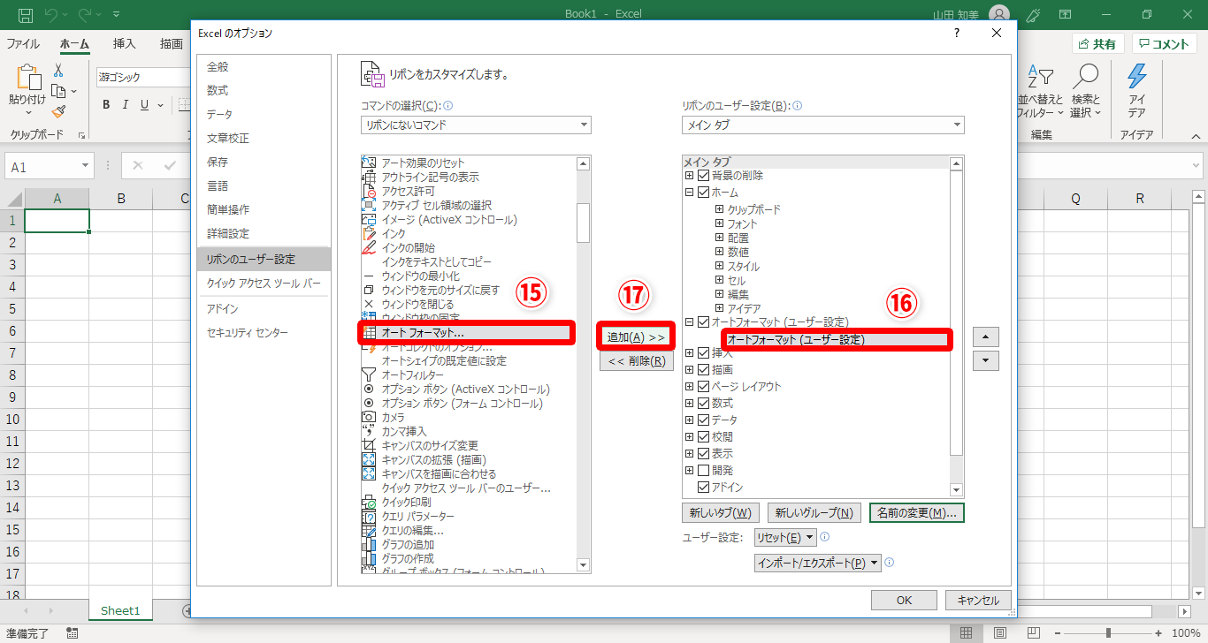Viewport: 1208px width, 643px height.
Task: Select the アクセス許可 command icon
Action: pyautogui.click(x=370, y=191)
